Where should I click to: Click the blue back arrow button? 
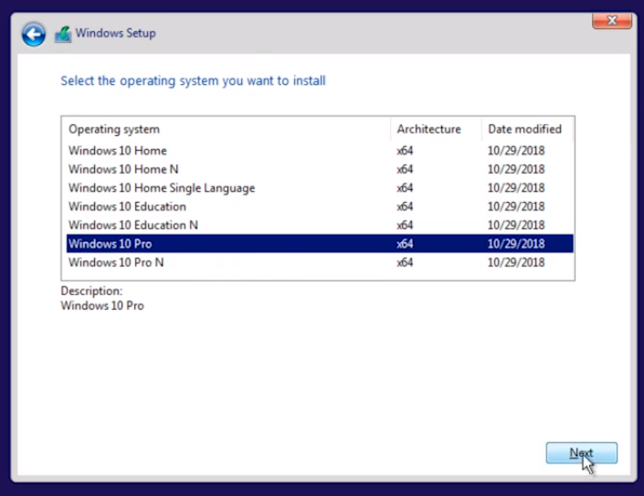point(34,35)
